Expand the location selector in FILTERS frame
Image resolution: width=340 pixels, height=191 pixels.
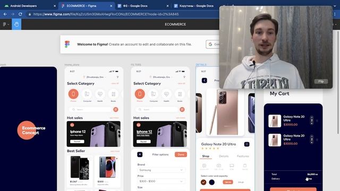click(x=161, y=77)
